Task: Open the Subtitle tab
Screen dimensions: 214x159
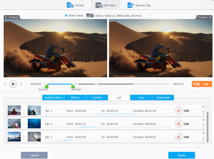Action: pos(97,97)
